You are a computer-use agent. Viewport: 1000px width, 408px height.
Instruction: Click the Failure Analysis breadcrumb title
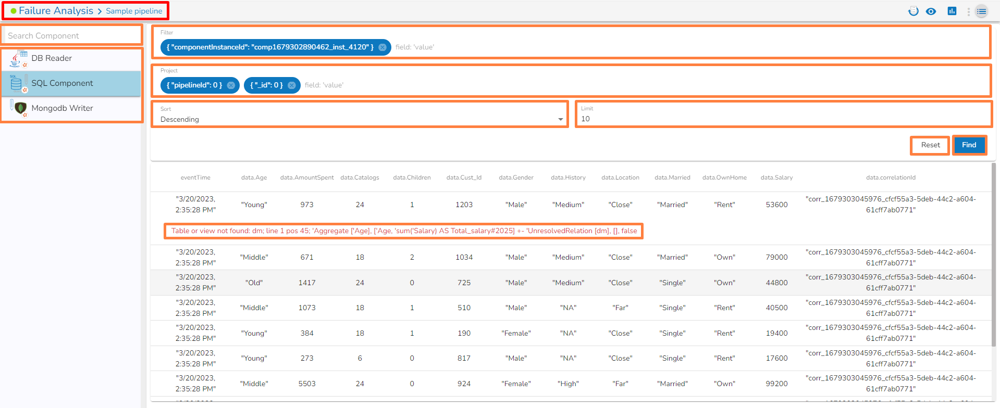pyautogui.click(x=56, y=11)
